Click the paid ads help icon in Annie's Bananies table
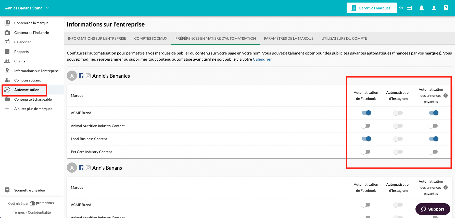Screen dimensions: 455x218 point(446,96)
